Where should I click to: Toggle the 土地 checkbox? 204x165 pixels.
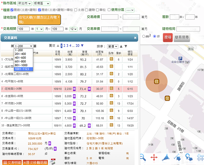point(76,10)
